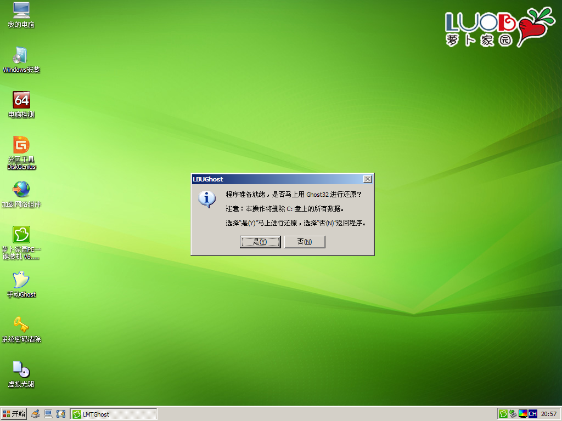Click the monitor quick launch icon on taskbar

click(48, 414)
